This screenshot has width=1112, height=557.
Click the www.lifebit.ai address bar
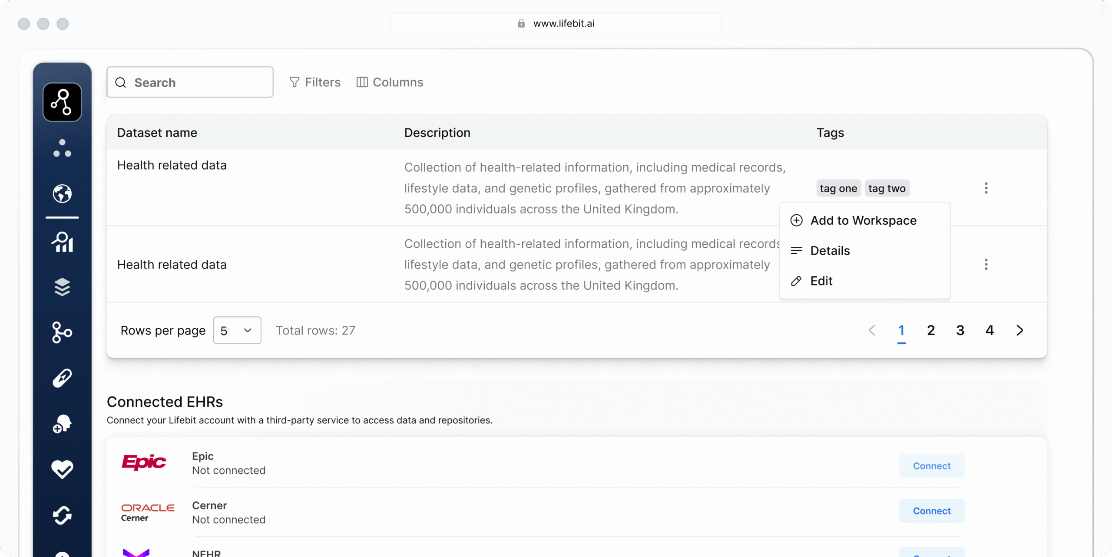tap(556, 23)
